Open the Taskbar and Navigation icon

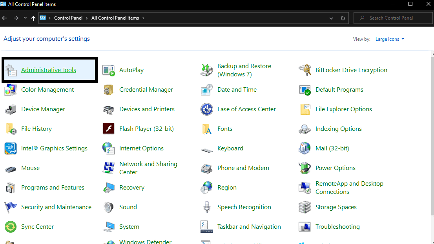206,227
